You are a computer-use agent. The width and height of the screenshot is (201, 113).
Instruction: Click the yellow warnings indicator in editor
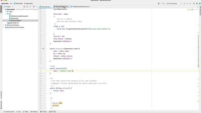(189, 10)
